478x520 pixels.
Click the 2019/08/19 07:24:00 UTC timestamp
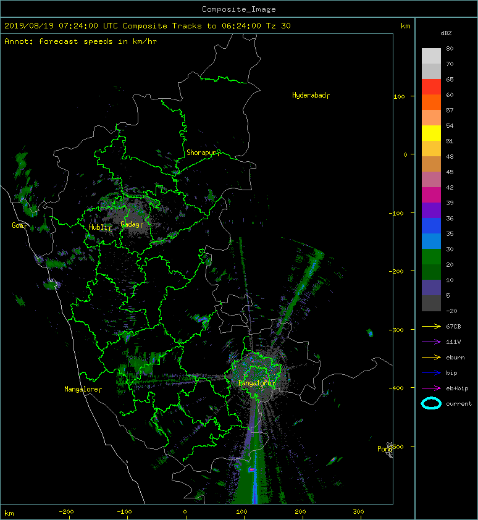click(x=61, y=25)
